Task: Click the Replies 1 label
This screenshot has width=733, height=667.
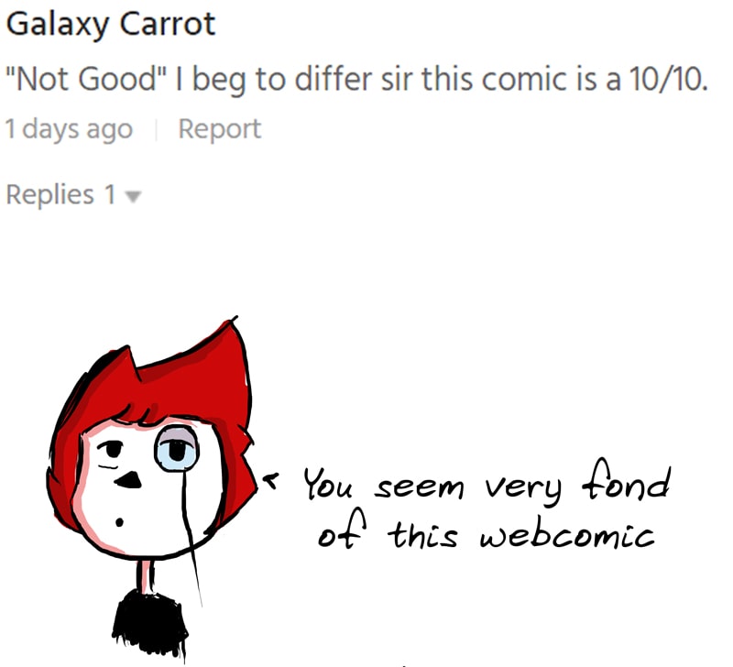Action: point(60,194)
